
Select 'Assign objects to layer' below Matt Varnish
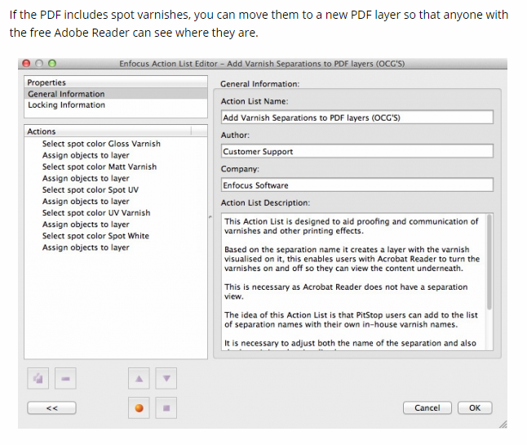[x=86, y=178]
